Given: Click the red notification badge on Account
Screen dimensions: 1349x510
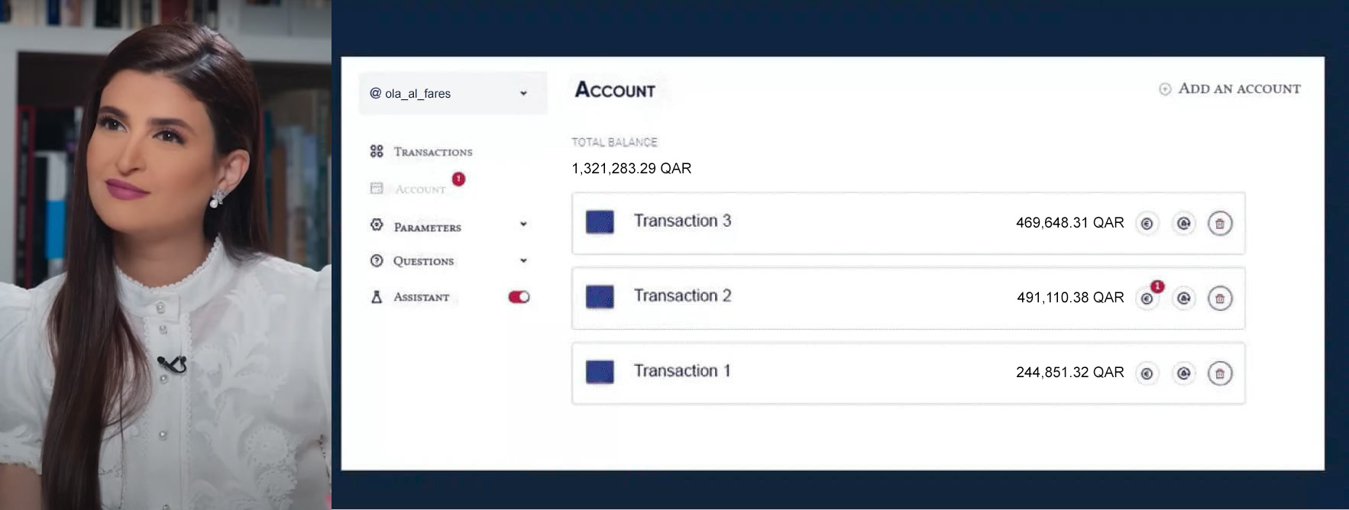Looking at the screenshot, I should [458, 179].
